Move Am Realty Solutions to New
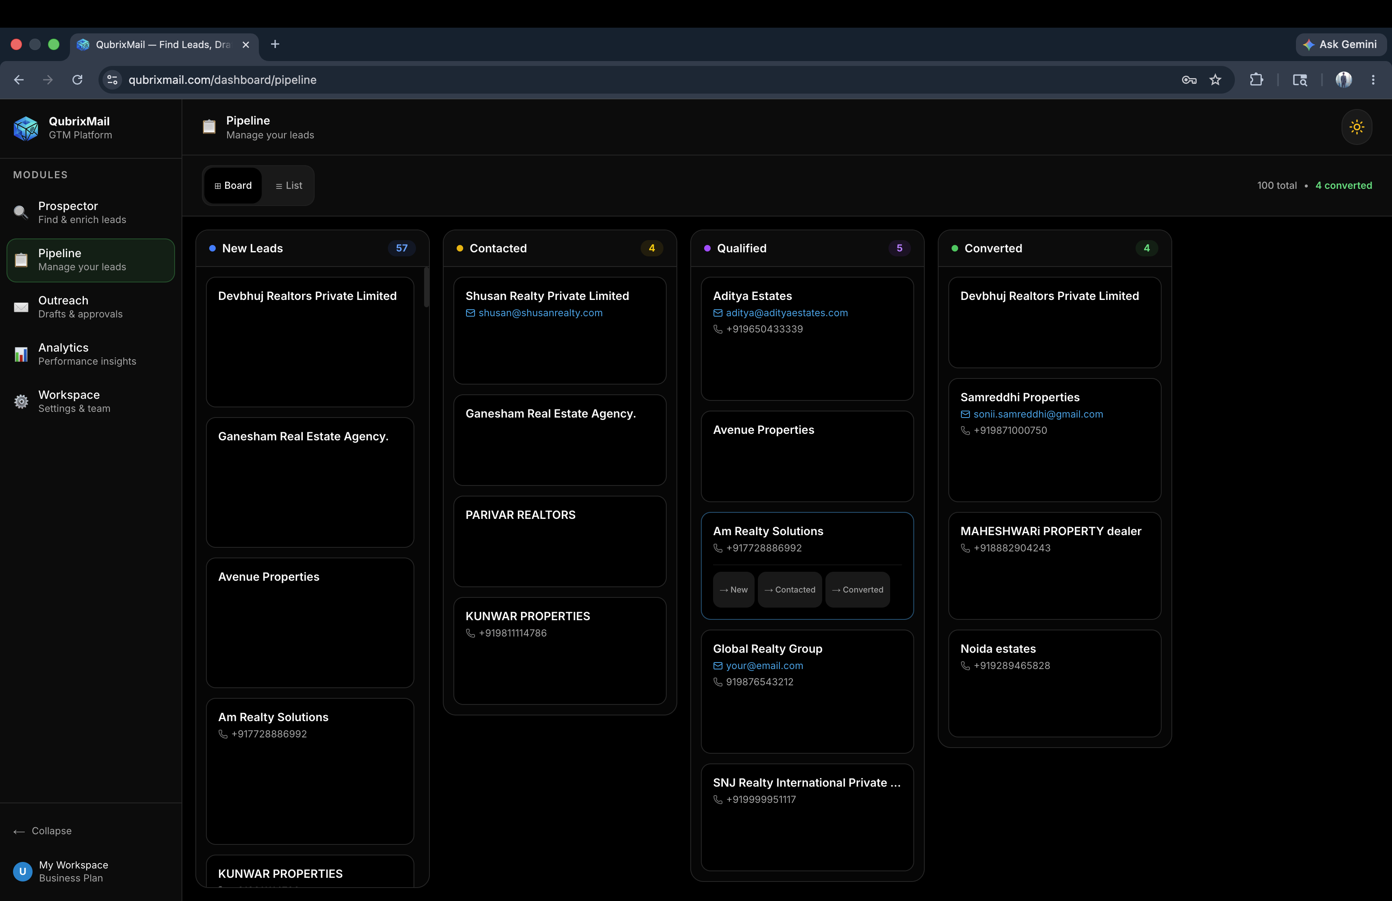This screenshot has width=1392, height=901. (733, 589)
